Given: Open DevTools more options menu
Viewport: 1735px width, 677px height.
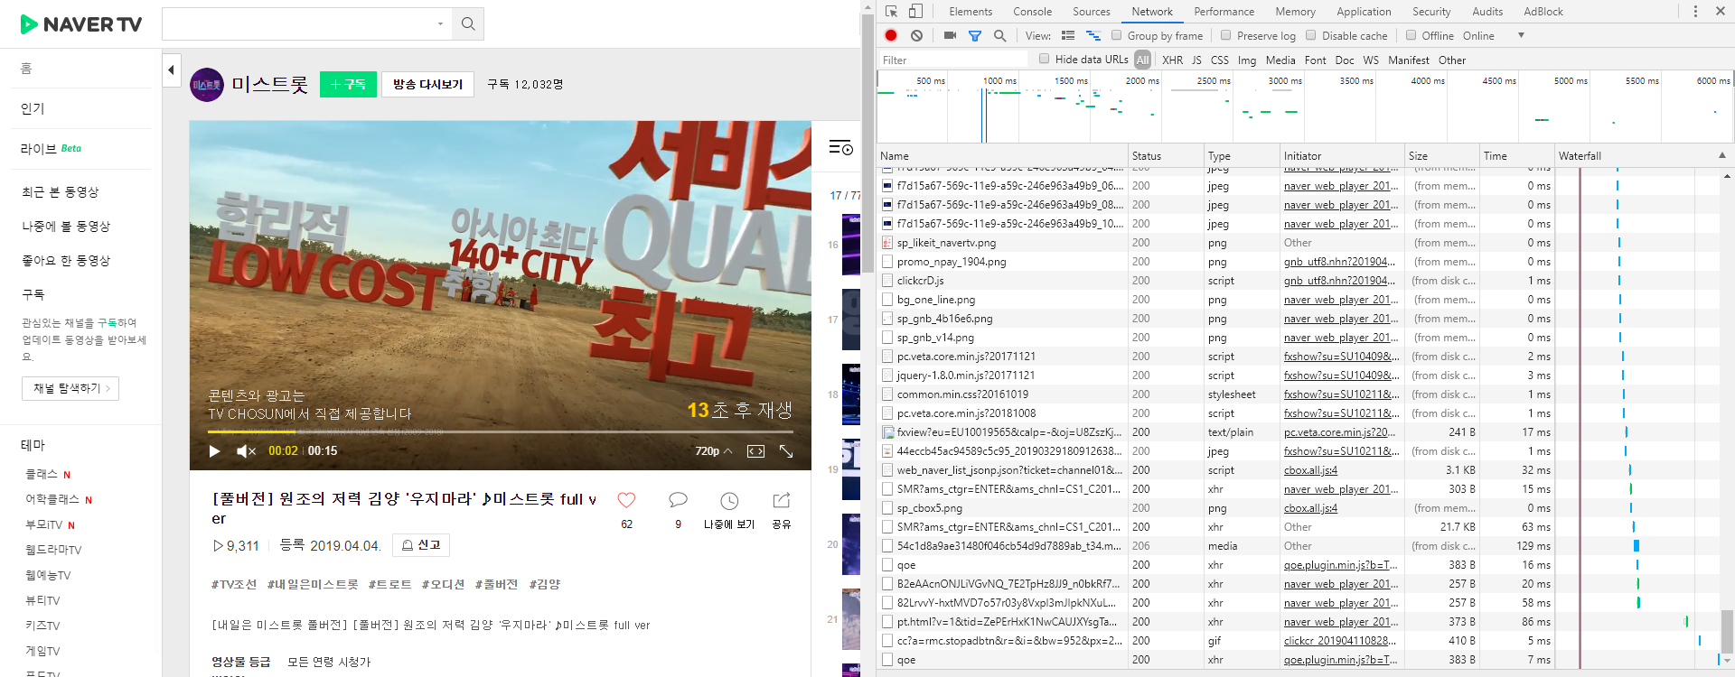Looking at the screenshot, I should [1695, 12].
